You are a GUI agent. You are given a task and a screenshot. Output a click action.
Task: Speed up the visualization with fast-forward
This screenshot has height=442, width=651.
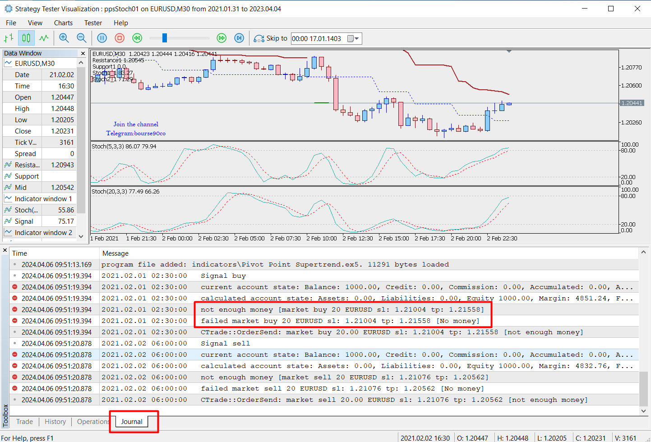tap(222, 38)
